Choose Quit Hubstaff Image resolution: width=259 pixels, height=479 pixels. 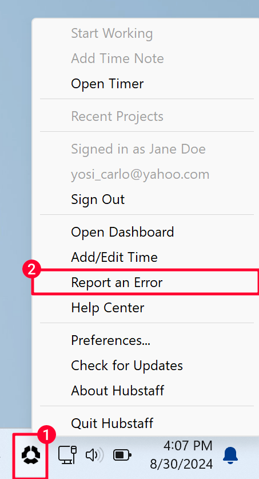coord(112,423)
